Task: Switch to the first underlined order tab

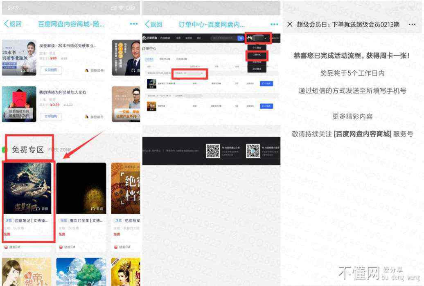Action: click(x=149, y=59)
